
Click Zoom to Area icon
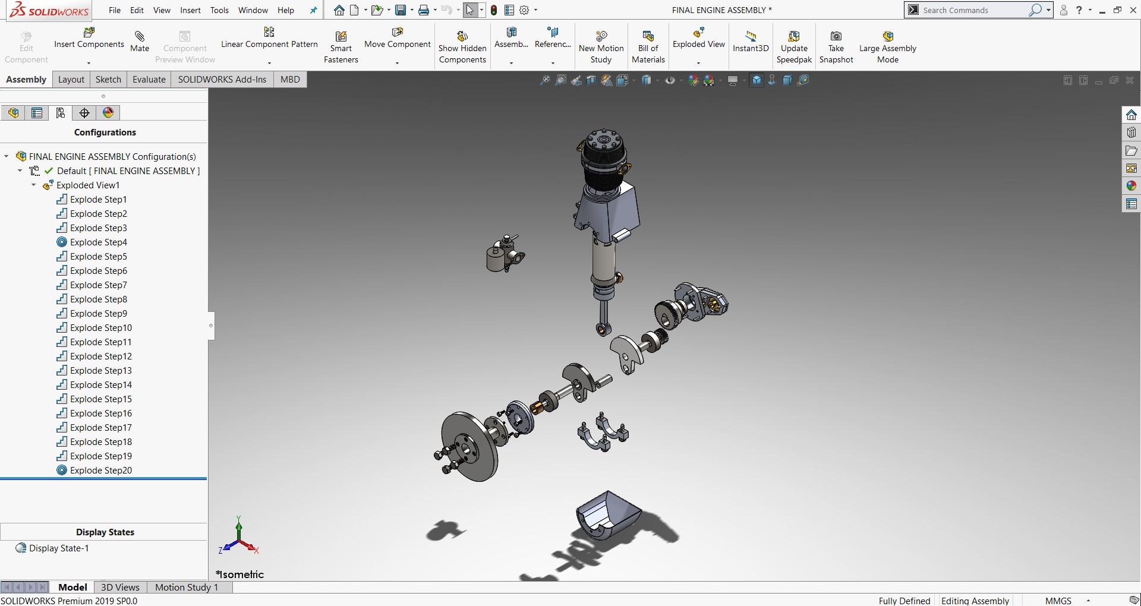(560, 80)
